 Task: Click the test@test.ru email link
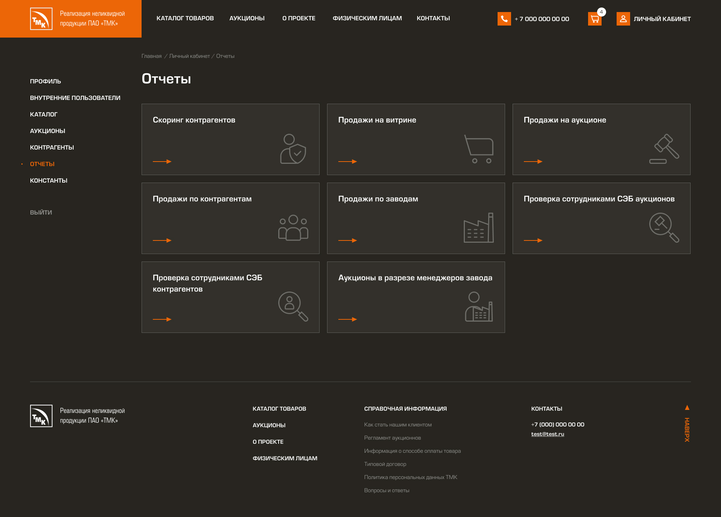pyautogui.click(x=548, y=434)
